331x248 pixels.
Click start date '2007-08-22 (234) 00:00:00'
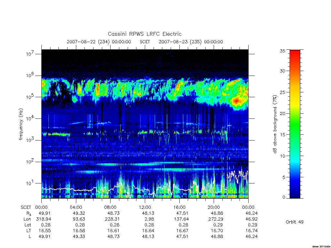coord(99,42)
